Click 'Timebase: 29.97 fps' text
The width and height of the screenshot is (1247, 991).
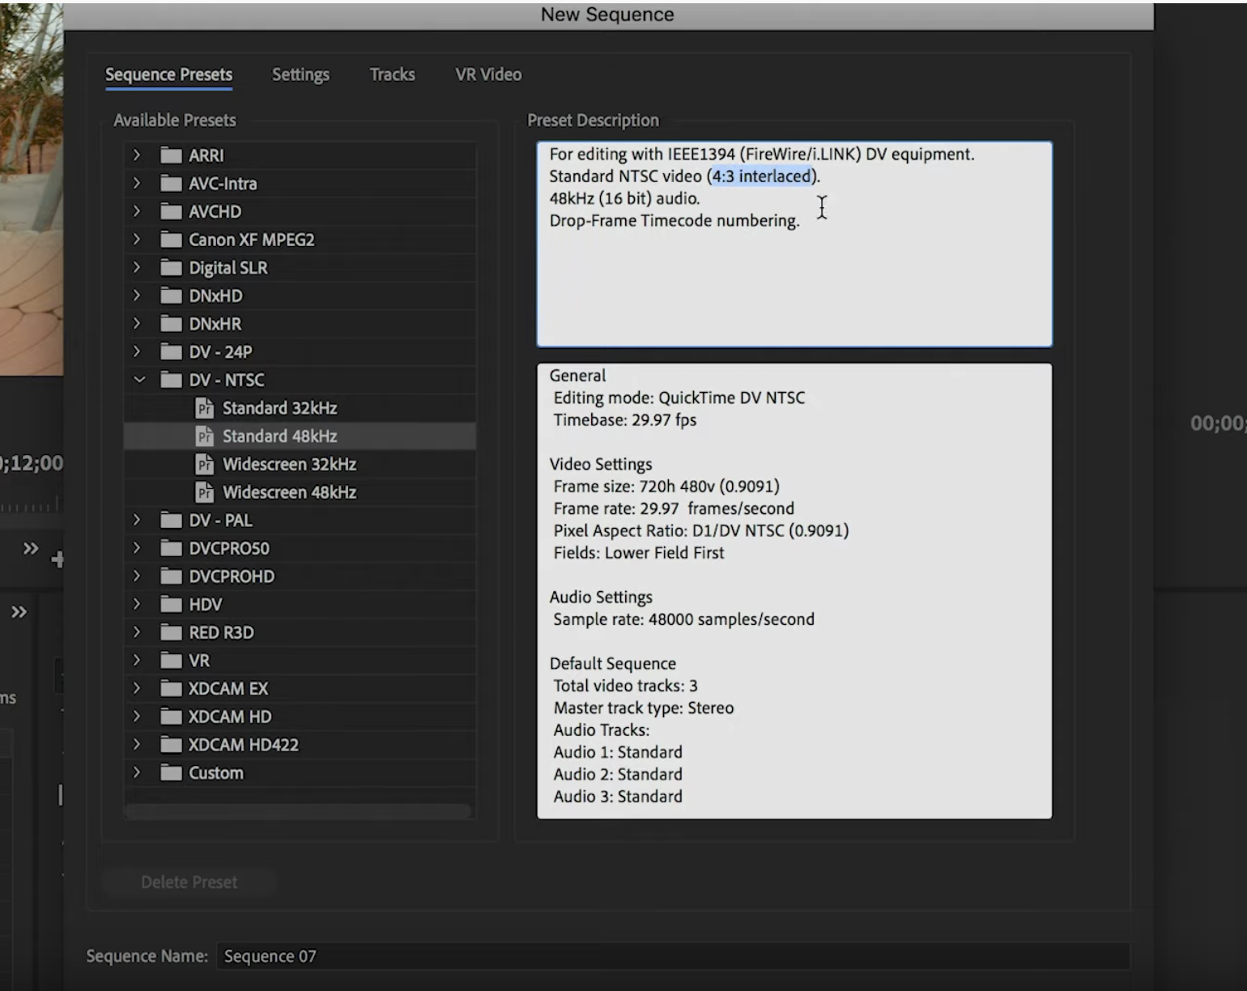(625, 420)
